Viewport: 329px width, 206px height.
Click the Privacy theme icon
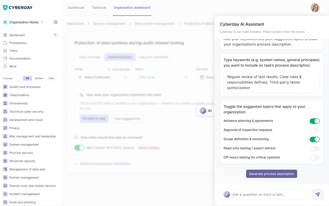5,128
